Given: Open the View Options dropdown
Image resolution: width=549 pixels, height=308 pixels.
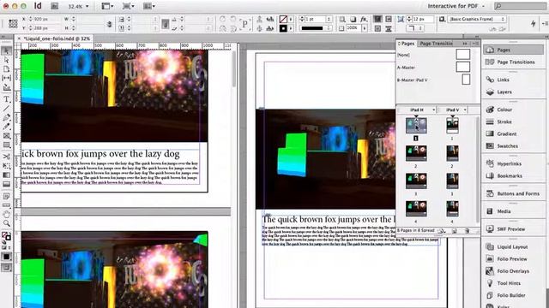Looking at the screenshot, I should click(107, 6).
